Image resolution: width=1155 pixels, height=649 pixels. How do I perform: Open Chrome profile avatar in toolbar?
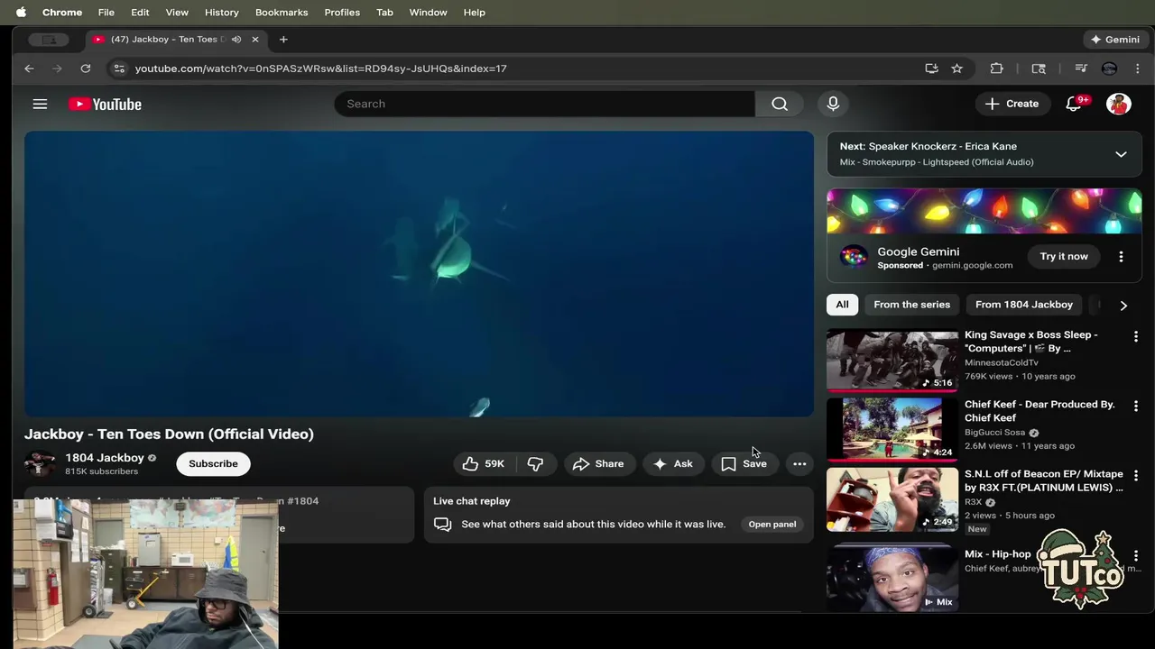click(1109, 69)
